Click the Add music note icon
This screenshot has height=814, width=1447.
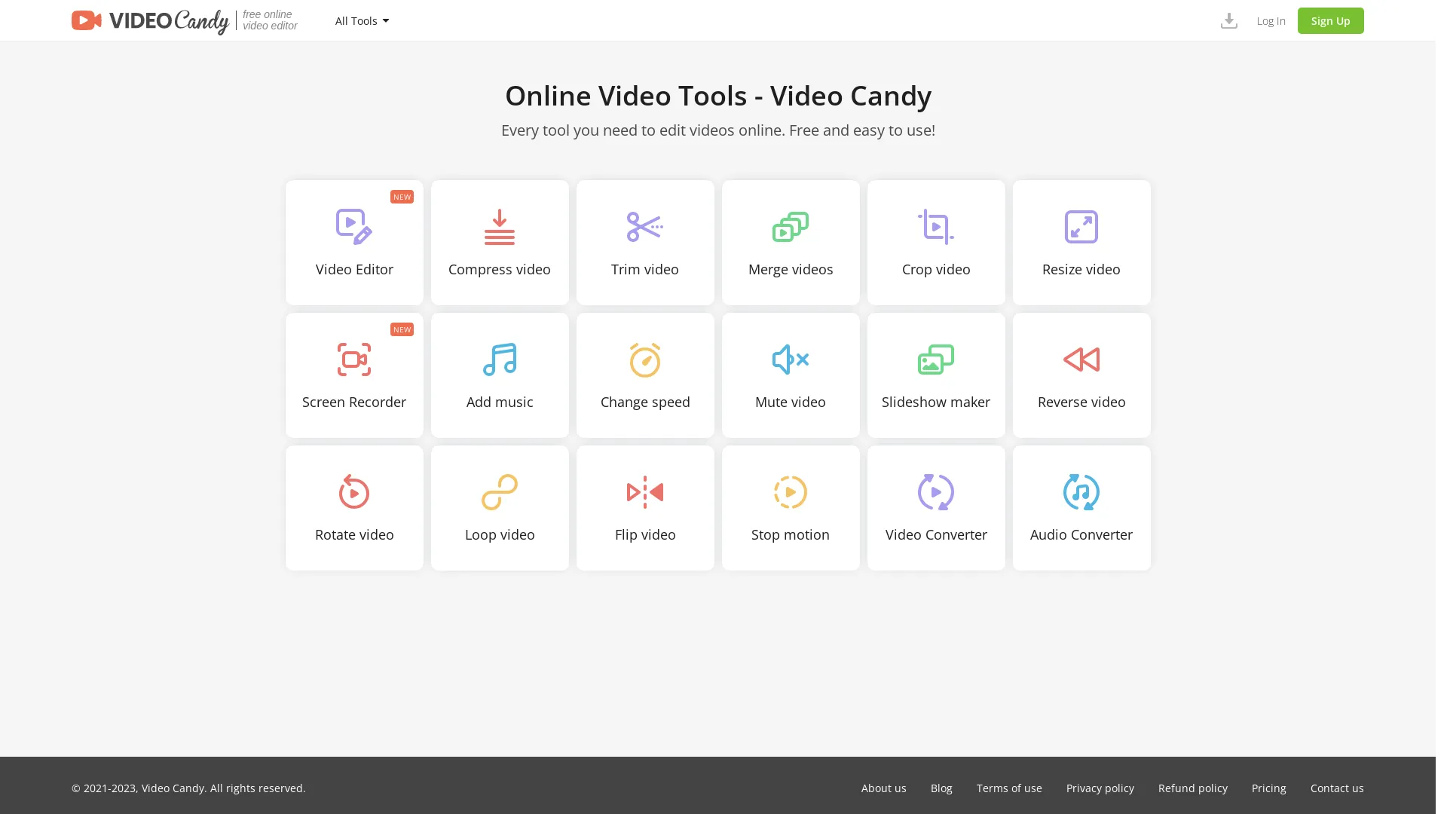500,360
